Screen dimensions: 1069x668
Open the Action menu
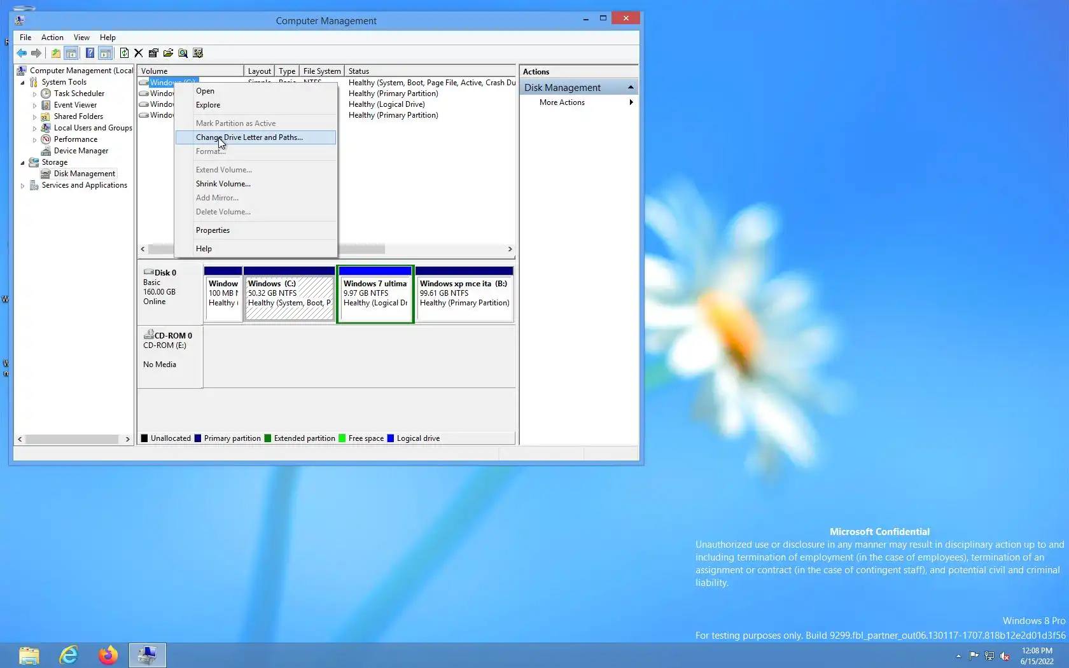[52, 38]
